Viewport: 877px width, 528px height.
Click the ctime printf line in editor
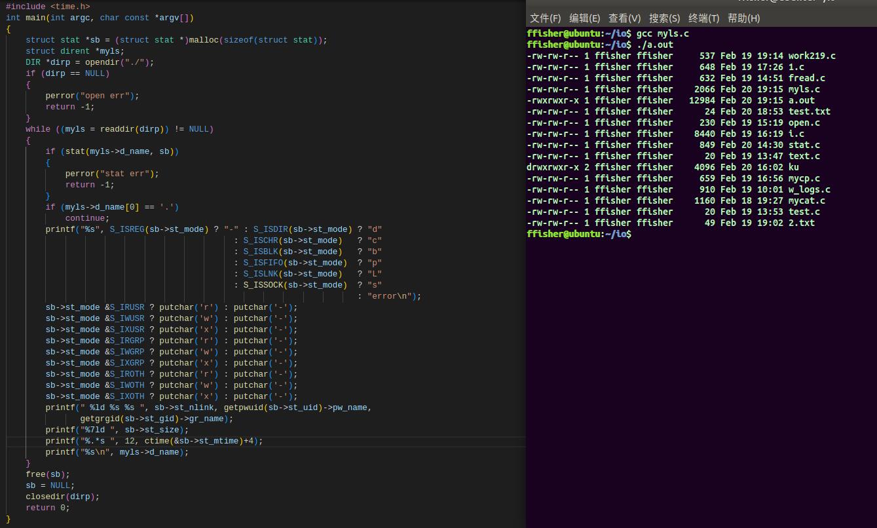(154, 441)
